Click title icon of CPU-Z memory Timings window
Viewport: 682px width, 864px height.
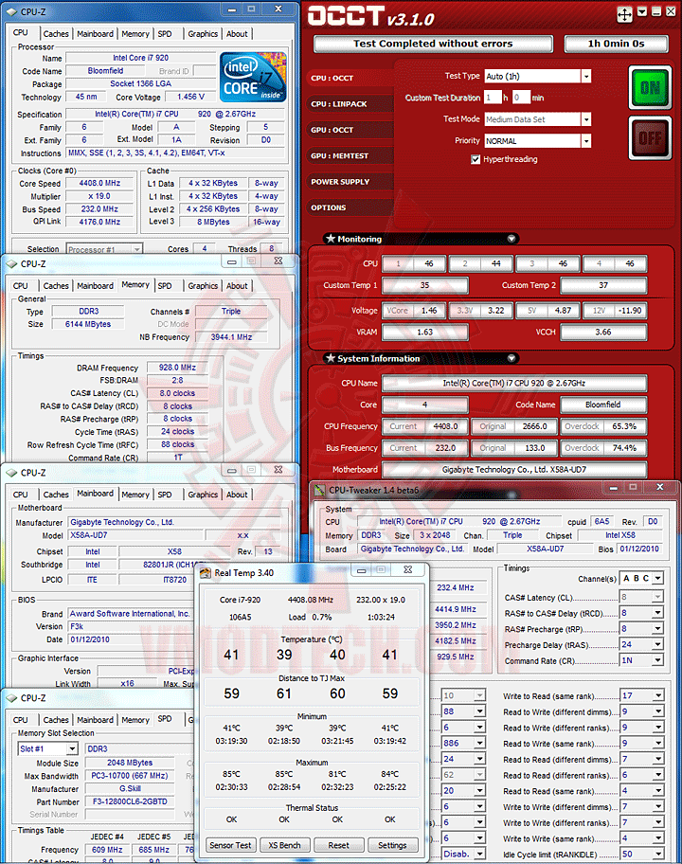[11, 264]
